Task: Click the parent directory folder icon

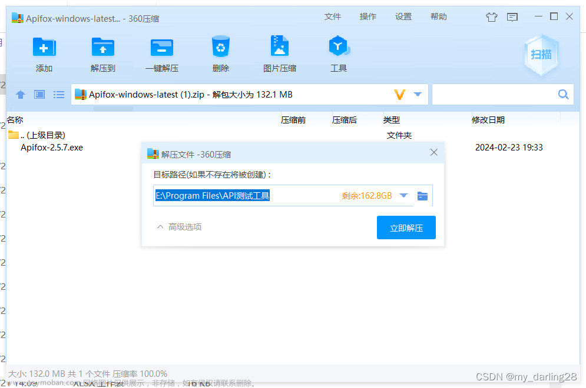Action: pyautogui.click(x=14, y=135)
